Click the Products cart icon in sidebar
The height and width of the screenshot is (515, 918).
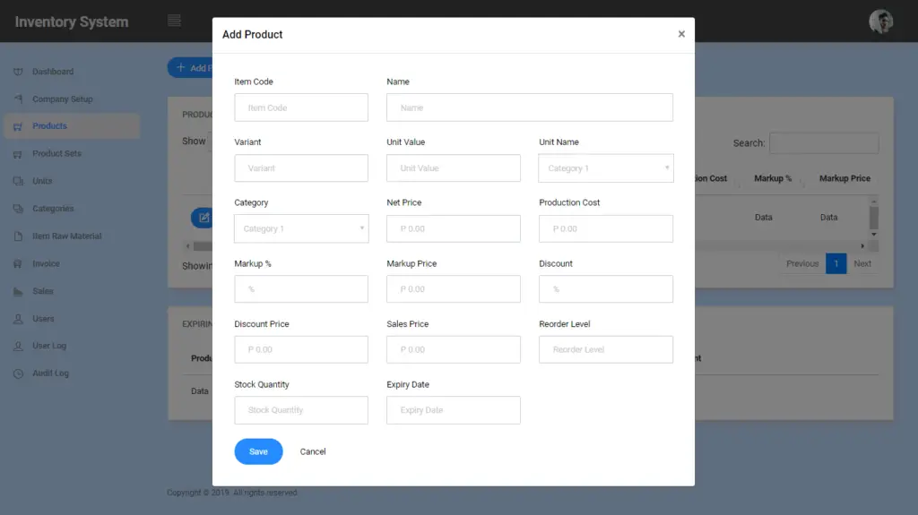pyautogui.click(x=18, y=126)
